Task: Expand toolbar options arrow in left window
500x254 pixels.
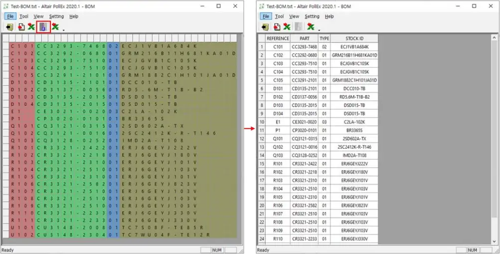Action: 64,30
